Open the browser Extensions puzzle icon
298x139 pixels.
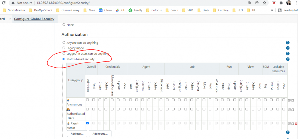pos(281,3)
